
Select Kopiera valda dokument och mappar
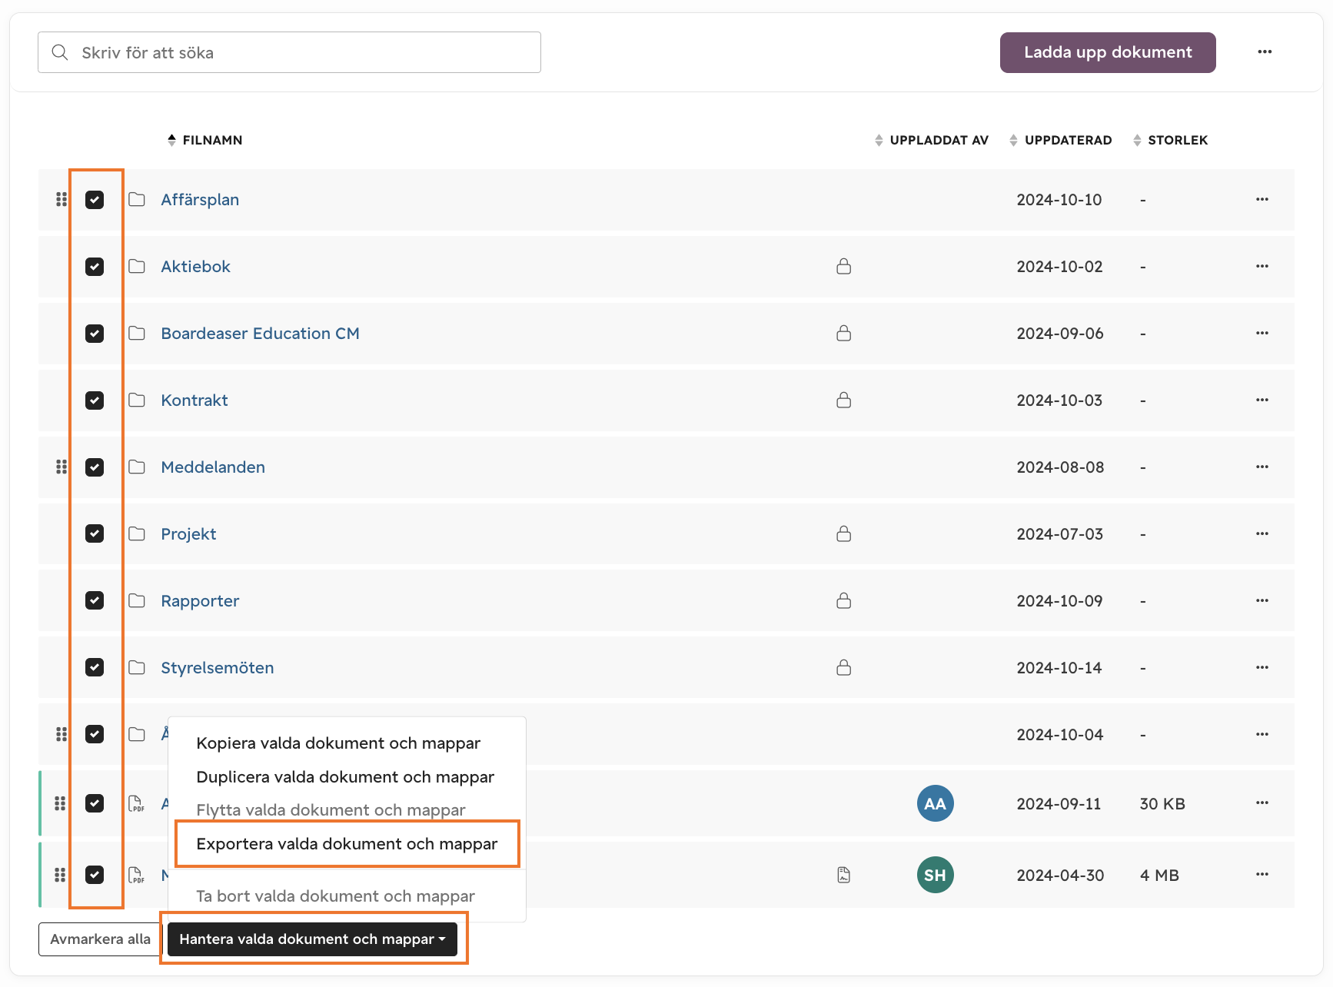pos(338,743)
